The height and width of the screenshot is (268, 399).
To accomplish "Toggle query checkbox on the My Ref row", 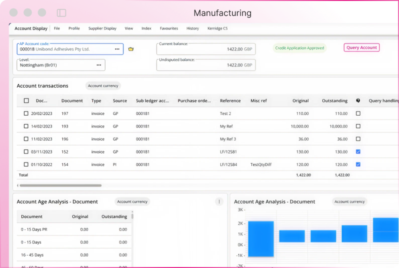I will [x=358, y=126].
